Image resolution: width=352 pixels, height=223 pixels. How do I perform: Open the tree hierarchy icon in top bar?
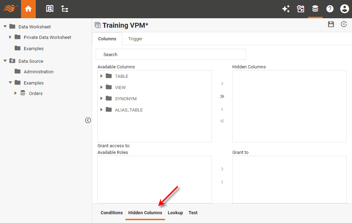point(65,9)
